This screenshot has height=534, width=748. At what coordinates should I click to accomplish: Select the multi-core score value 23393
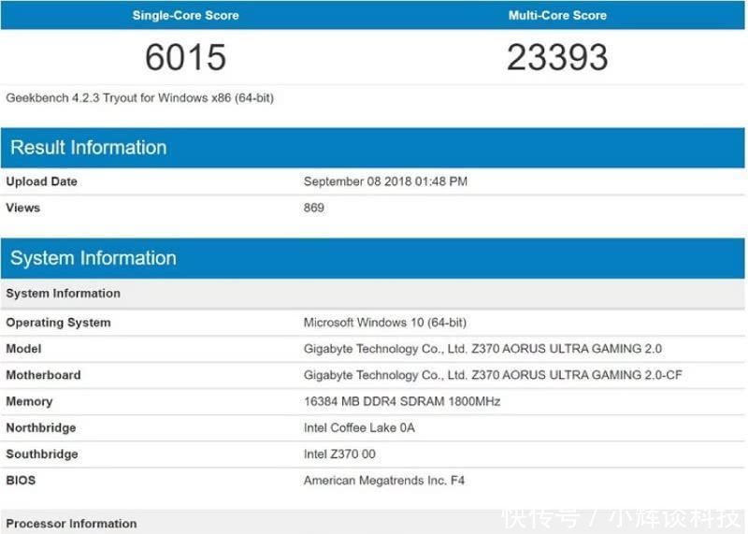coord(557,58)
